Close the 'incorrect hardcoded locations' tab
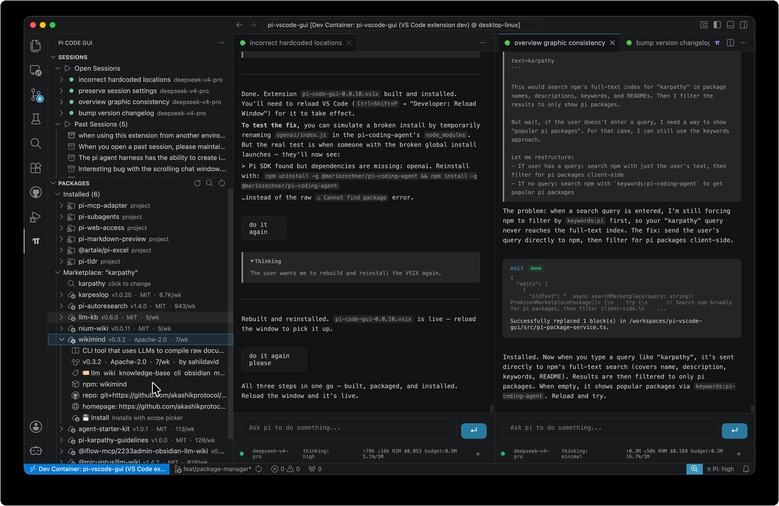 tap(349, 43)
